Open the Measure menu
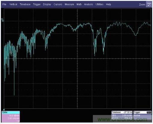 (69, 4)
